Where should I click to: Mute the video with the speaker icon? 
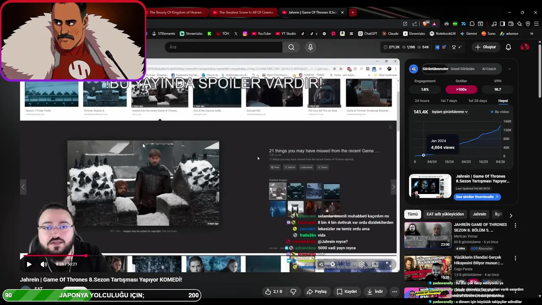[44, 264]
